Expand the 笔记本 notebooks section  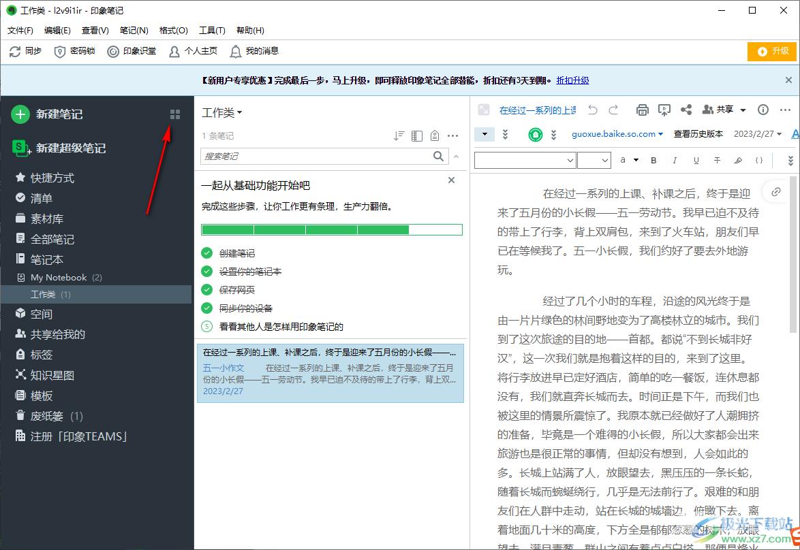click(x=40, y=259)
